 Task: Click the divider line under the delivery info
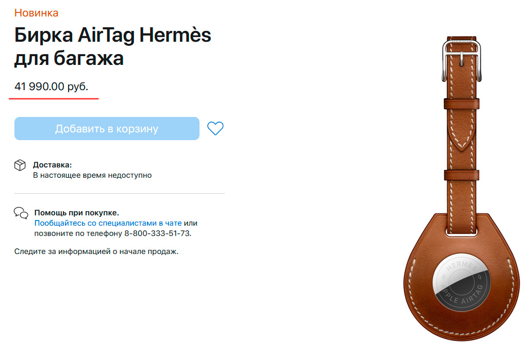120,194
